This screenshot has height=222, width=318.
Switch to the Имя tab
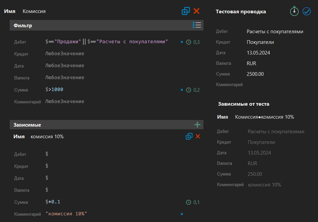10,11
